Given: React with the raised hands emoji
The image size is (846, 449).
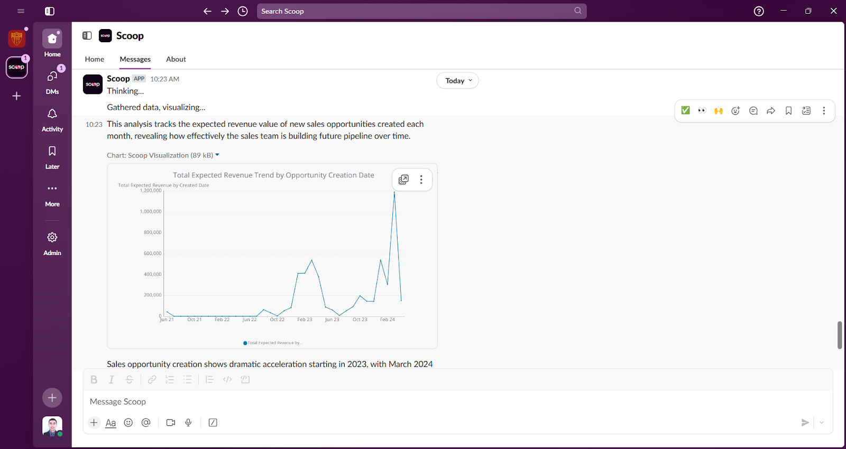Looking at the screenshot, I should coord(719,110).
